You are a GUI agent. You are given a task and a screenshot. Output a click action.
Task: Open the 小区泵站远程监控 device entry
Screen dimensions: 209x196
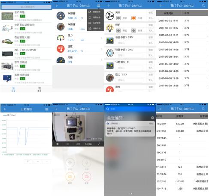pos(26,29)
